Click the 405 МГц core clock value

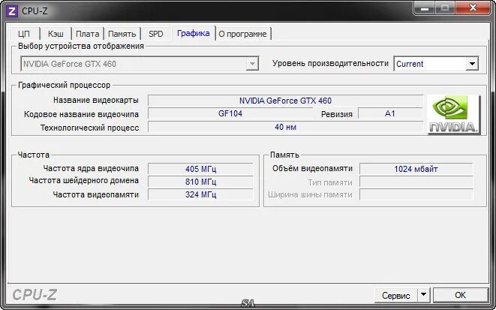pos(200,169)
